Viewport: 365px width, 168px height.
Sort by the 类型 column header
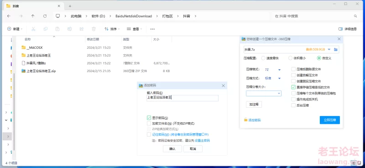click(x=126, y=39)
